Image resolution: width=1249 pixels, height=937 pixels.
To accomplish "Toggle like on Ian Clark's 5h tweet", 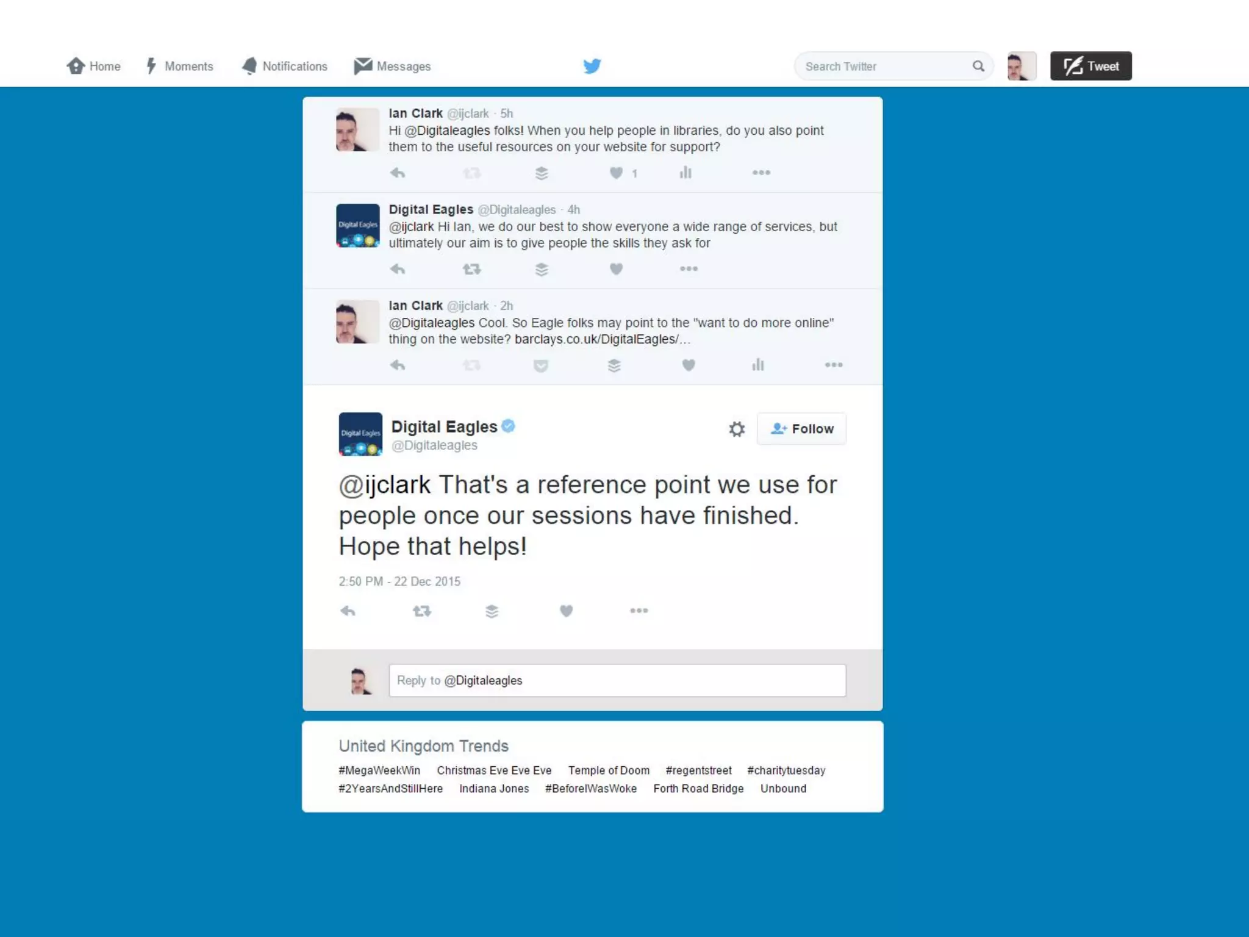I will pyautogui.click(x=617, y=173).
